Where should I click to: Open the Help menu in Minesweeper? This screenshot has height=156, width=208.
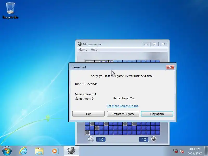pyautogui.click(x=94, y=50)
